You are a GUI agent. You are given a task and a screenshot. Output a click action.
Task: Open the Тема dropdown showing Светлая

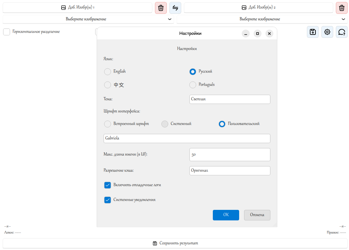click(x=230, y=99)
